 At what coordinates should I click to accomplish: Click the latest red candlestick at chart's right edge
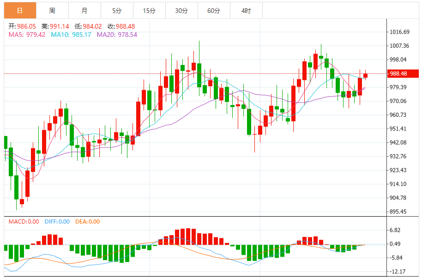tap(366, 76)
